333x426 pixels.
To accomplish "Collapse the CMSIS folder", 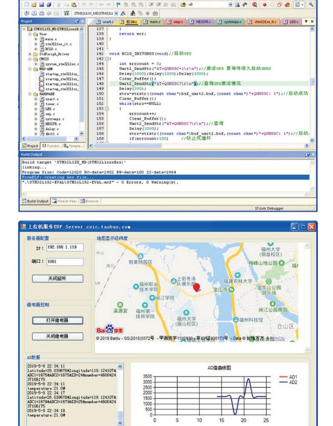I will (x=30, y=59).
